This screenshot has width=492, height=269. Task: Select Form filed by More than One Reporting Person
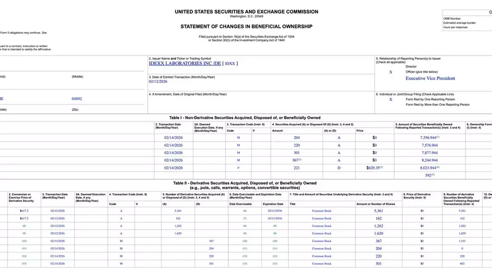click(x=390, y=104)
